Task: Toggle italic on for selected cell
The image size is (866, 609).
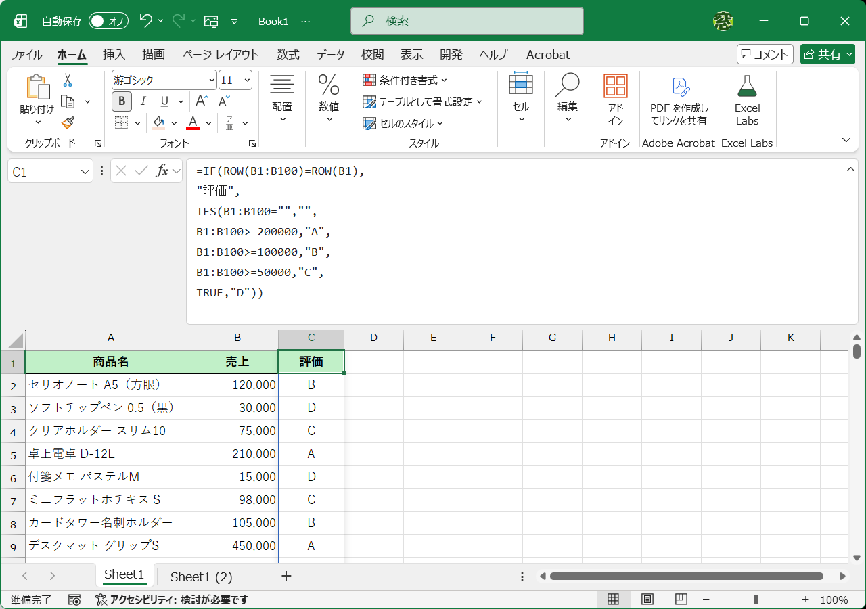Action: tap(143, 101)
